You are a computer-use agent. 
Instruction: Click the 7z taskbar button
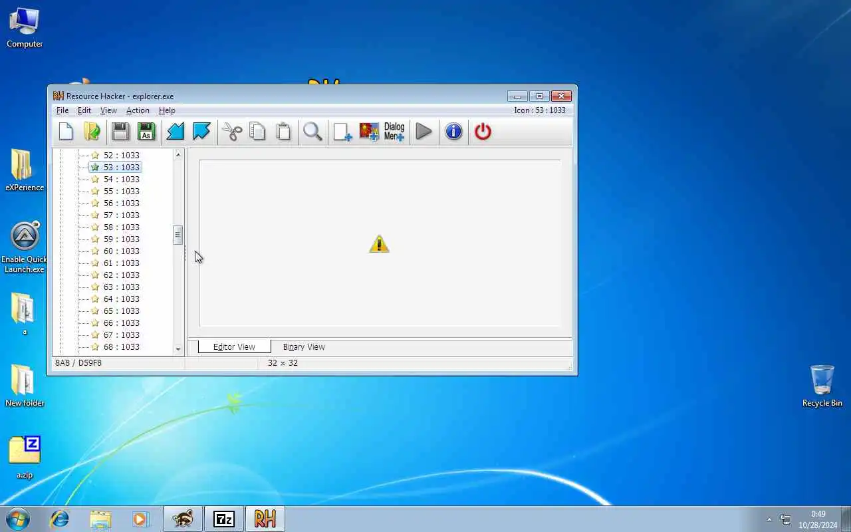coord(224,519)
